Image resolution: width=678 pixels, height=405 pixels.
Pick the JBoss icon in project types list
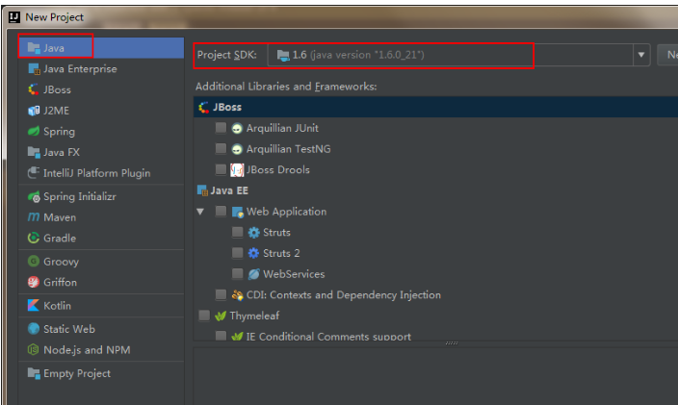(x=34, y=89)
